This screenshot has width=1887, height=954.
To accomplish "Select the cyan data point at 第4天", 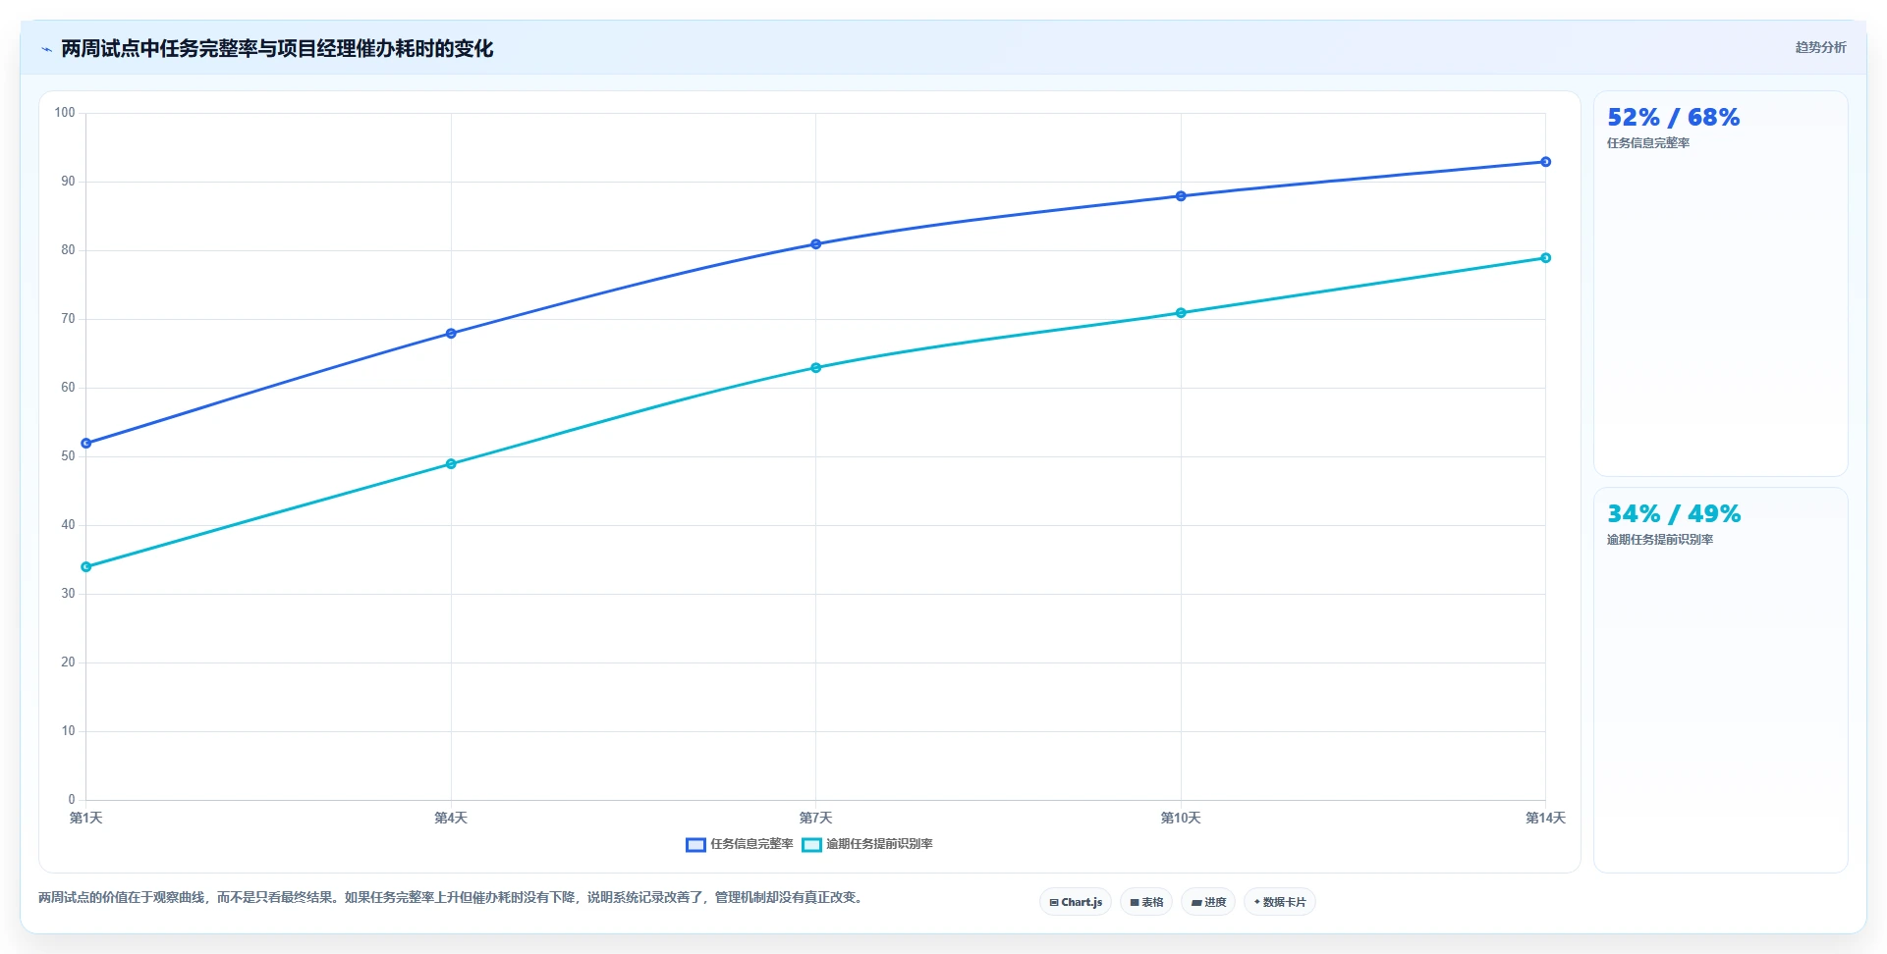I will [x=451, y=464].
